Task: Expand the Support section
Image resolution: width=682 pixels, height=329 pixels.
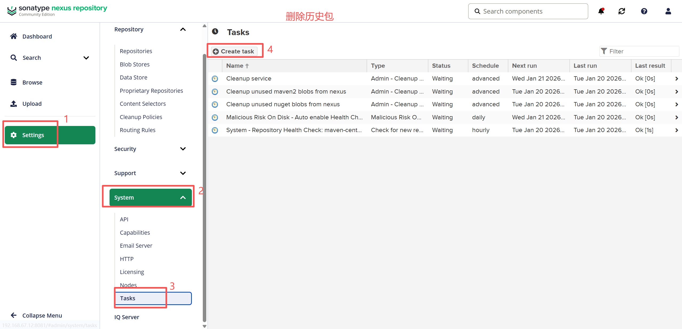Action: [x=183, y=173]
